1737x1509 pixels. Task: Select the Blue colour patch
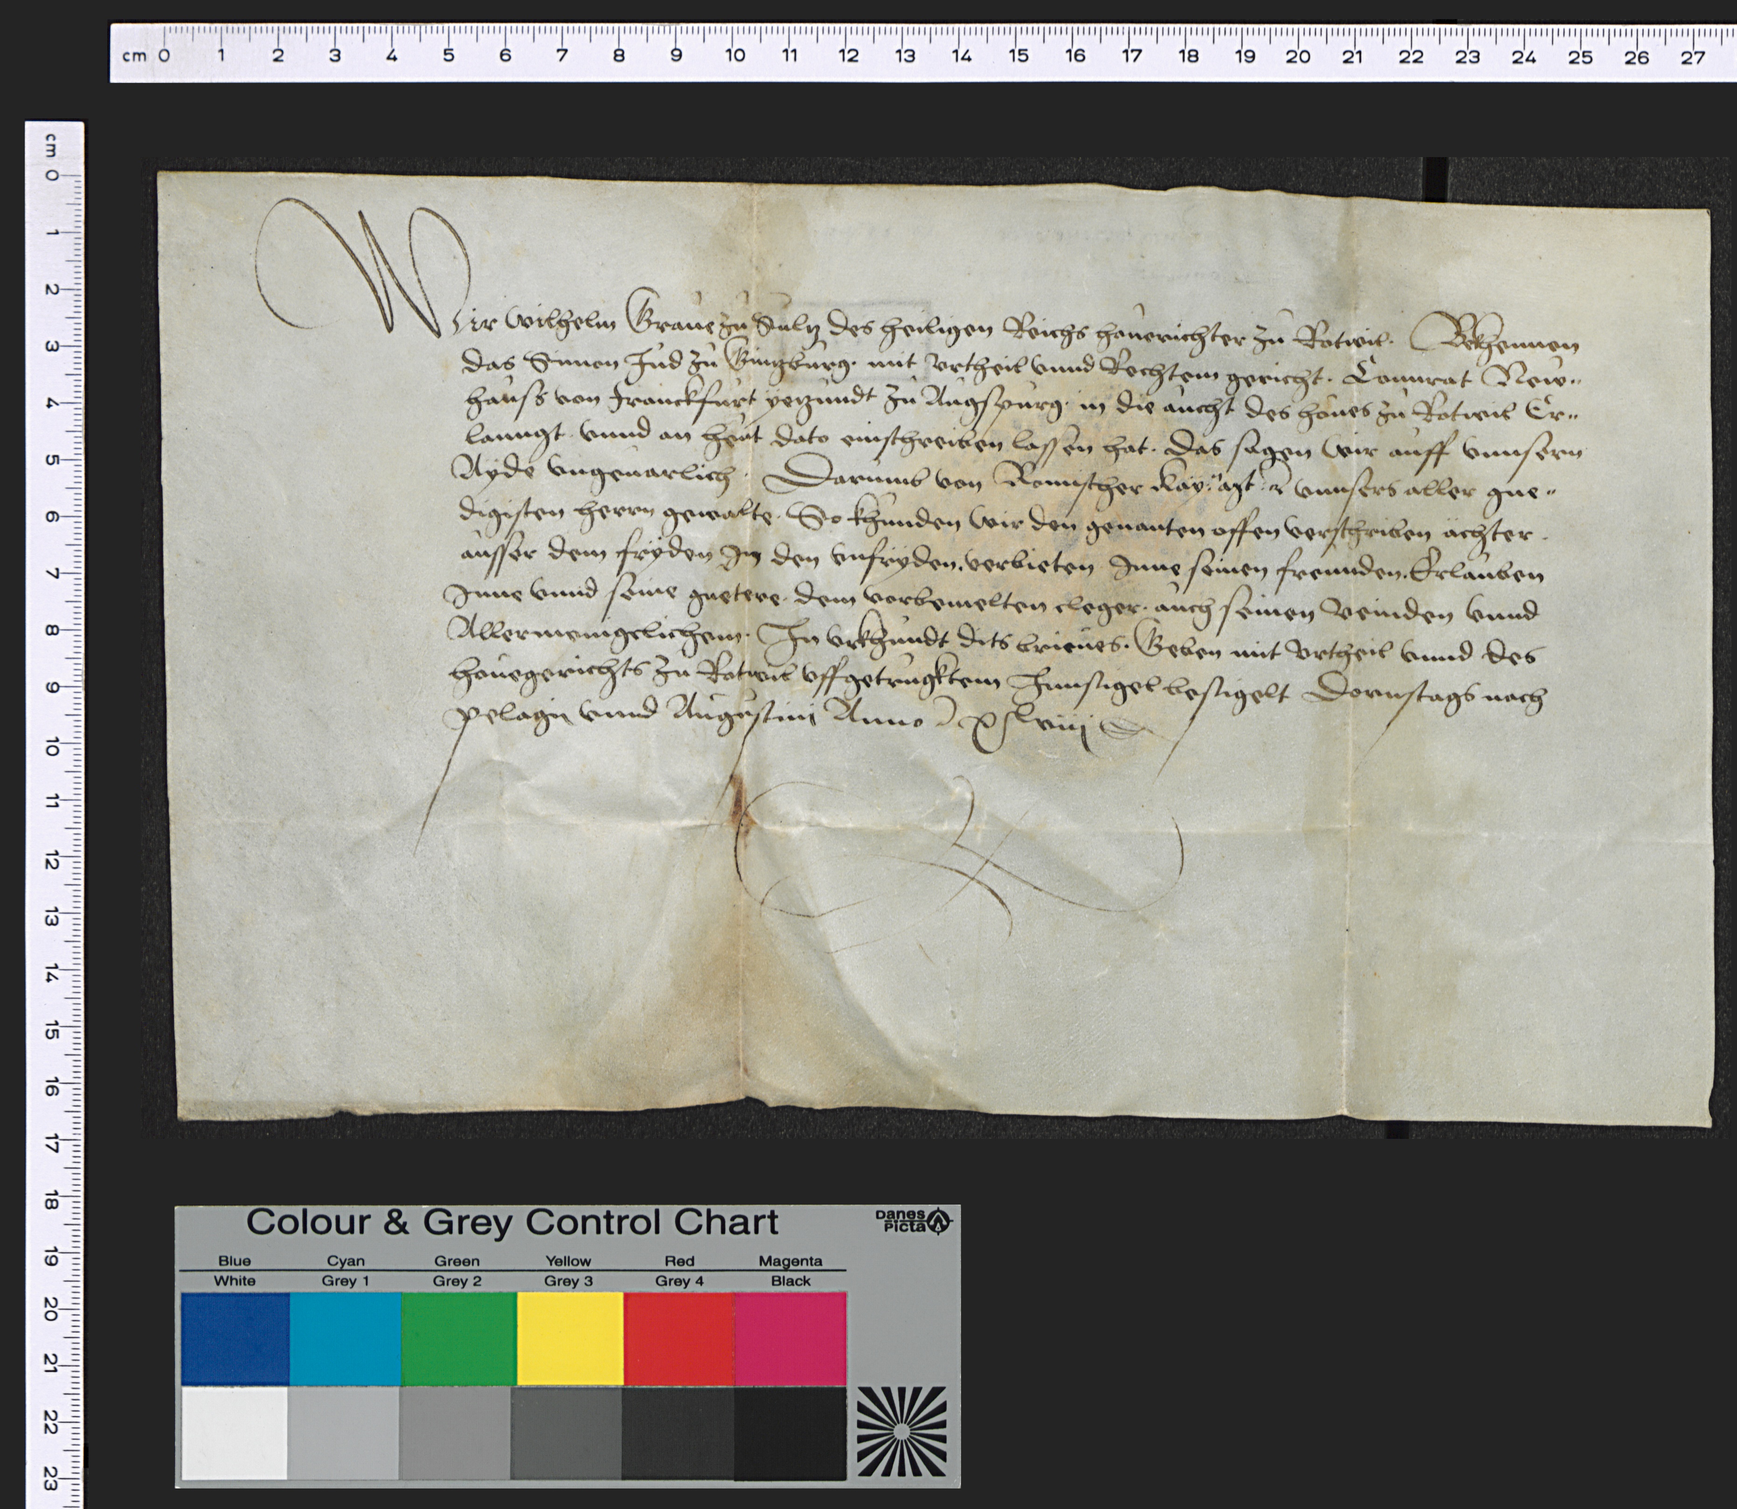235,1339
